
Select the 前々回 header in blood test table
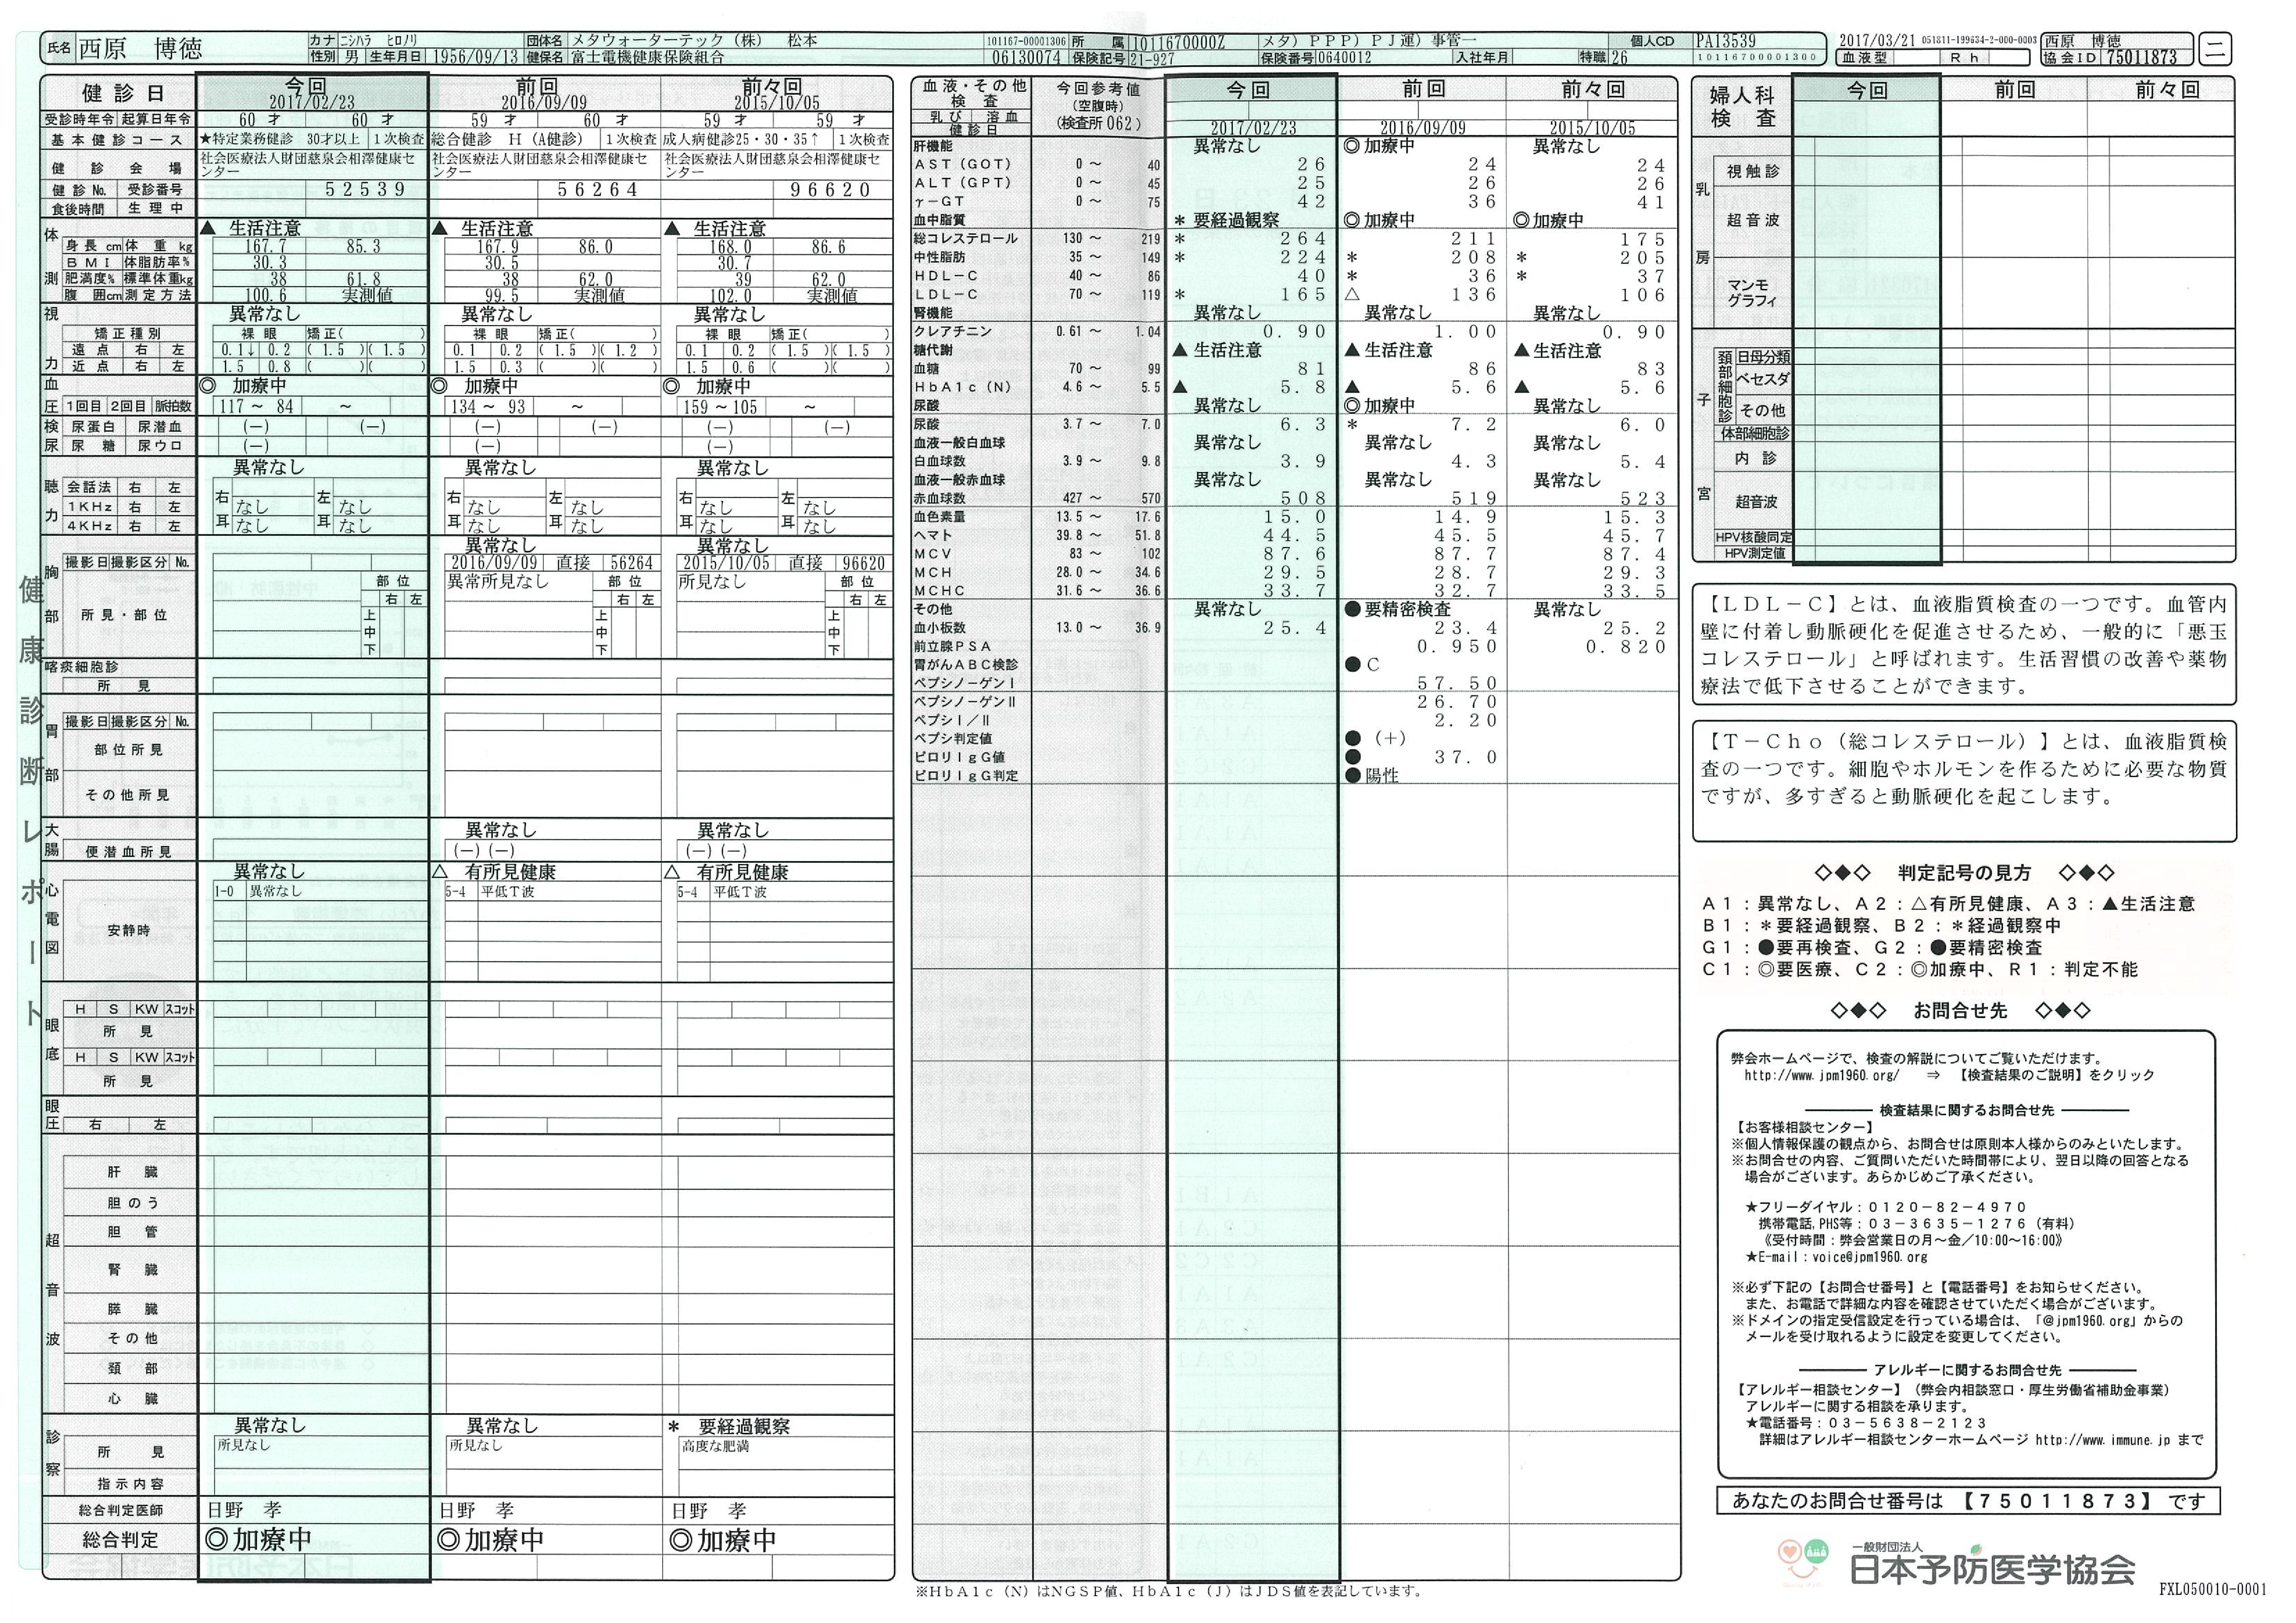click(1592, 90)
